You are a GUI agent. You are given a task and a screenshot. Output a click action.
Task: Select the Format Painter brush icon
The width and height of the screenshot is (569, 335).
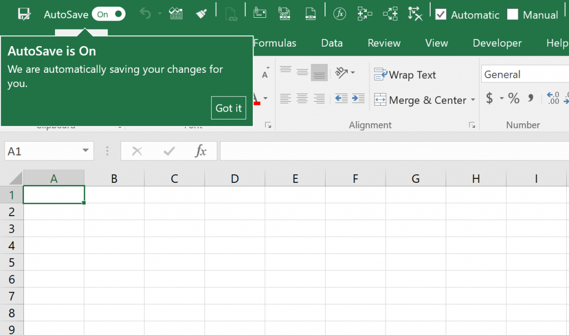tap(202, 13)
